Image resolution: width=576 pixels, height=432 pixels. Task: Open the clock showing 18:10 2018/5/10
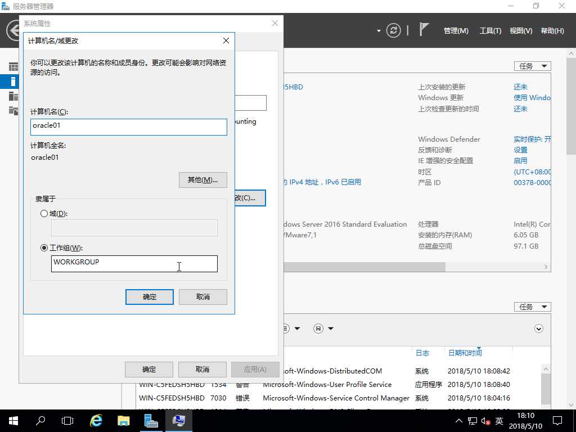(x=525, y=421)
